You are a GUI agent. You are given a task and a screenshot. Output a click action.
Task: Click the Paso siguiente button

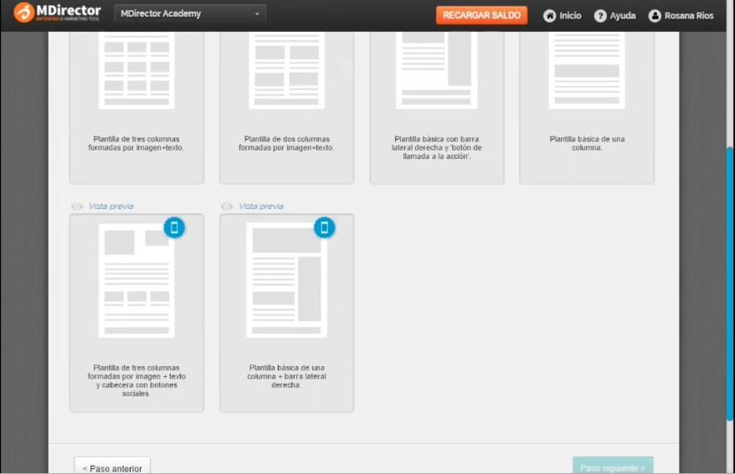[613, 466]
